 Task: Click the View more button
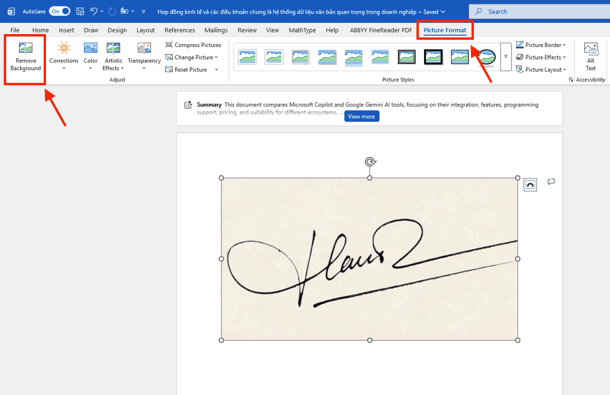(x=361, y=117)
